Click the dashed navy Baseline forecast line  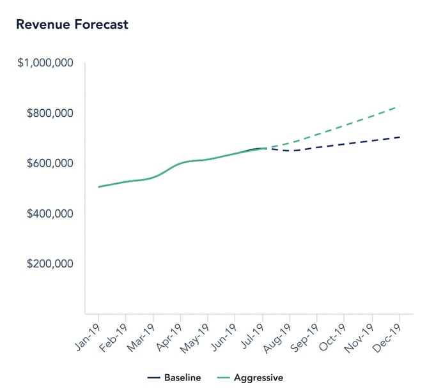345,144
